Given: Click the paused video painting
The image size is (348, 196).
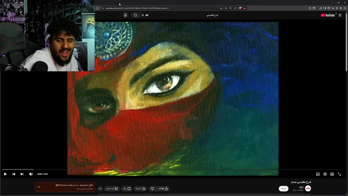Looking at the screenshot, I should pyautogui.click(x=173, y=99).
